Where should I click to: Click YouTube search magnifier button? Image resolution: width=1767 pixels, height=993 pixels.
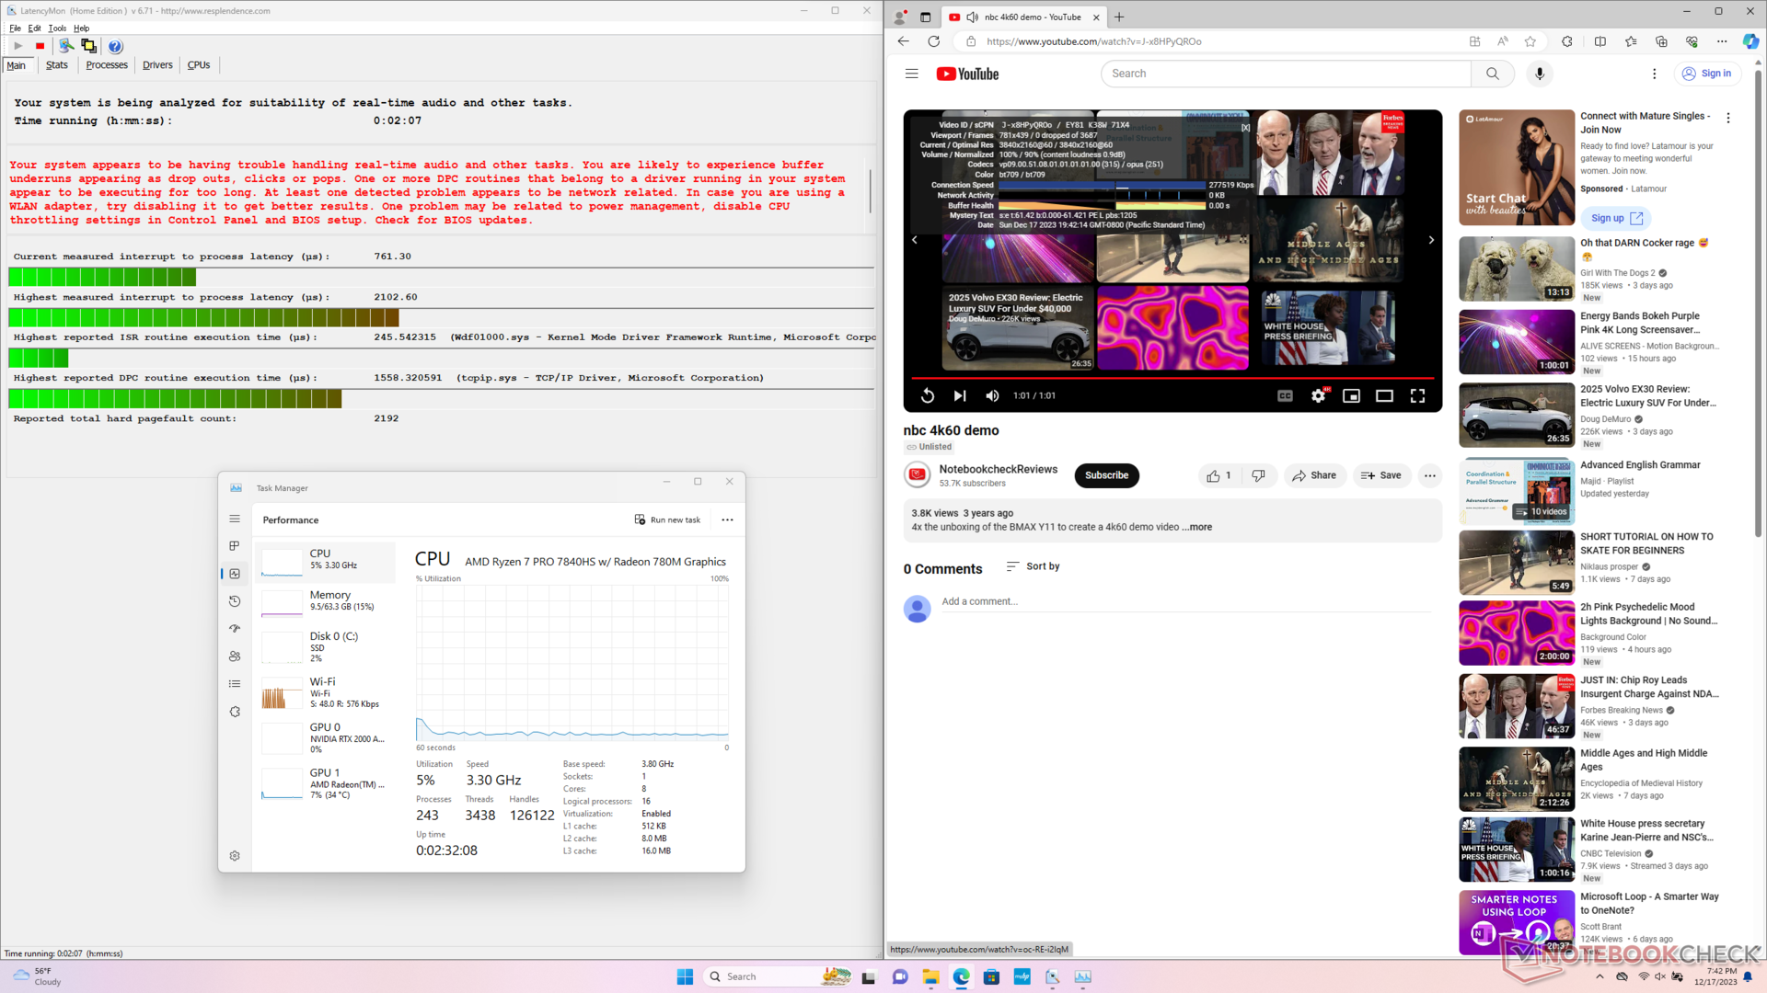(1493, 74)
